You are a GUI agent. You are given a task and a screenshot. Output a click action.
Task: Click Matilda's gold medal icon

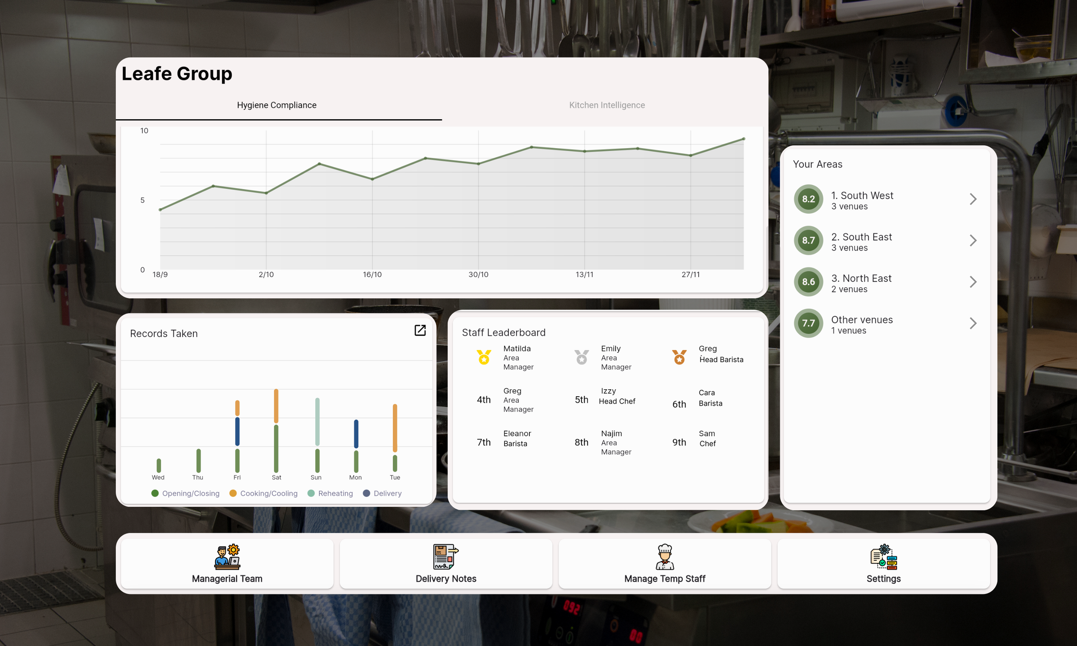484,357
